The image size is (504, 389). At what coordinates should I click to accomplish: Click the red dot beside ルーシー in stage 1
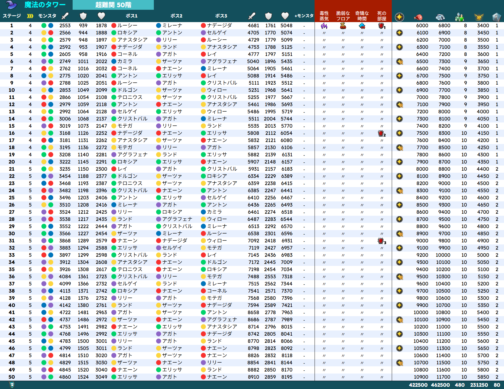(x=114, y=26)
